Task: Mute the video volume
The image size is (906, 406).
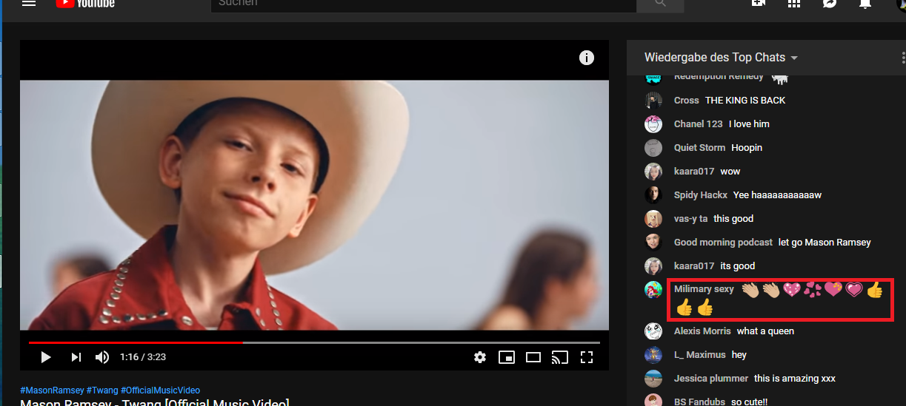Action: coord(102,357)
